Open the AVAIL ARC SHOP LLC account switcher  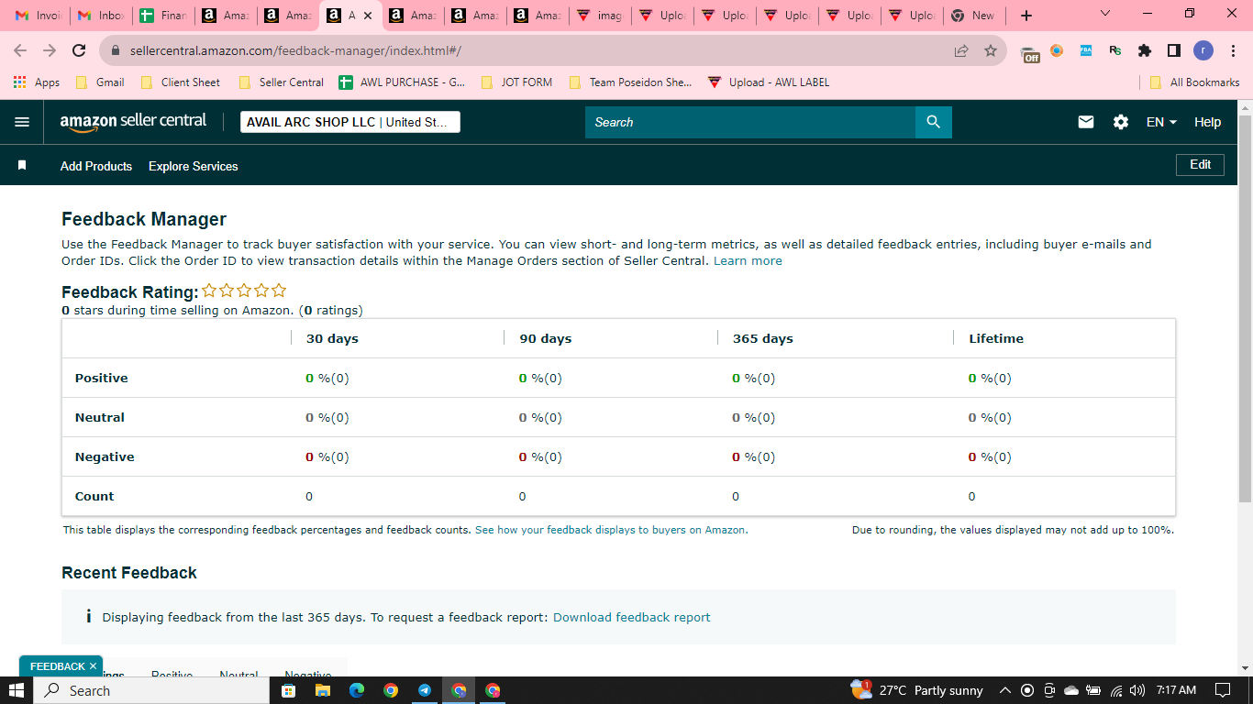click(350, 122)
